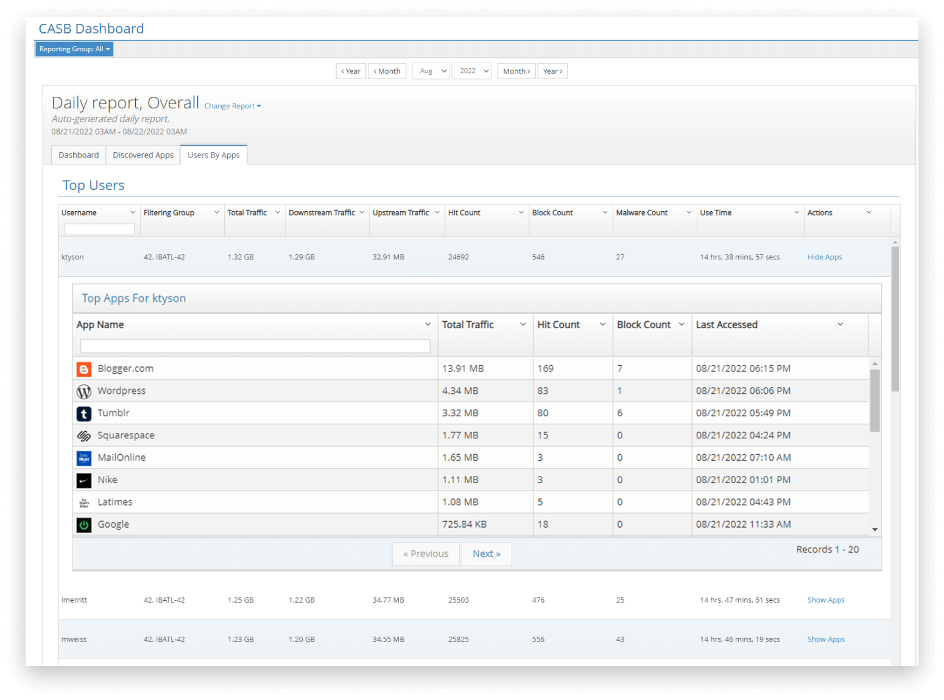Viewport: 944px width, 700px height.
Task: Open the Change Report dropdown
Action: [x=233, y=106]
